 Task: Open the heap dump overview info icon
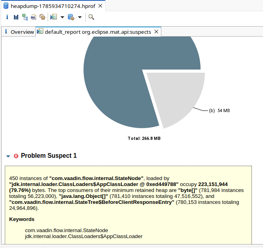point(7,17)
